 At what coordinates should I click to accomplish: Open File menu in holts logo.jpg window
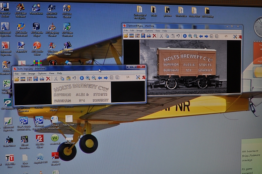coord(16,74)
